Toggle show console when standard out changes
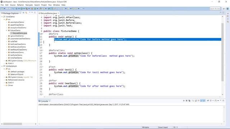This screenshot has width=230, height=129. (202, 101)
